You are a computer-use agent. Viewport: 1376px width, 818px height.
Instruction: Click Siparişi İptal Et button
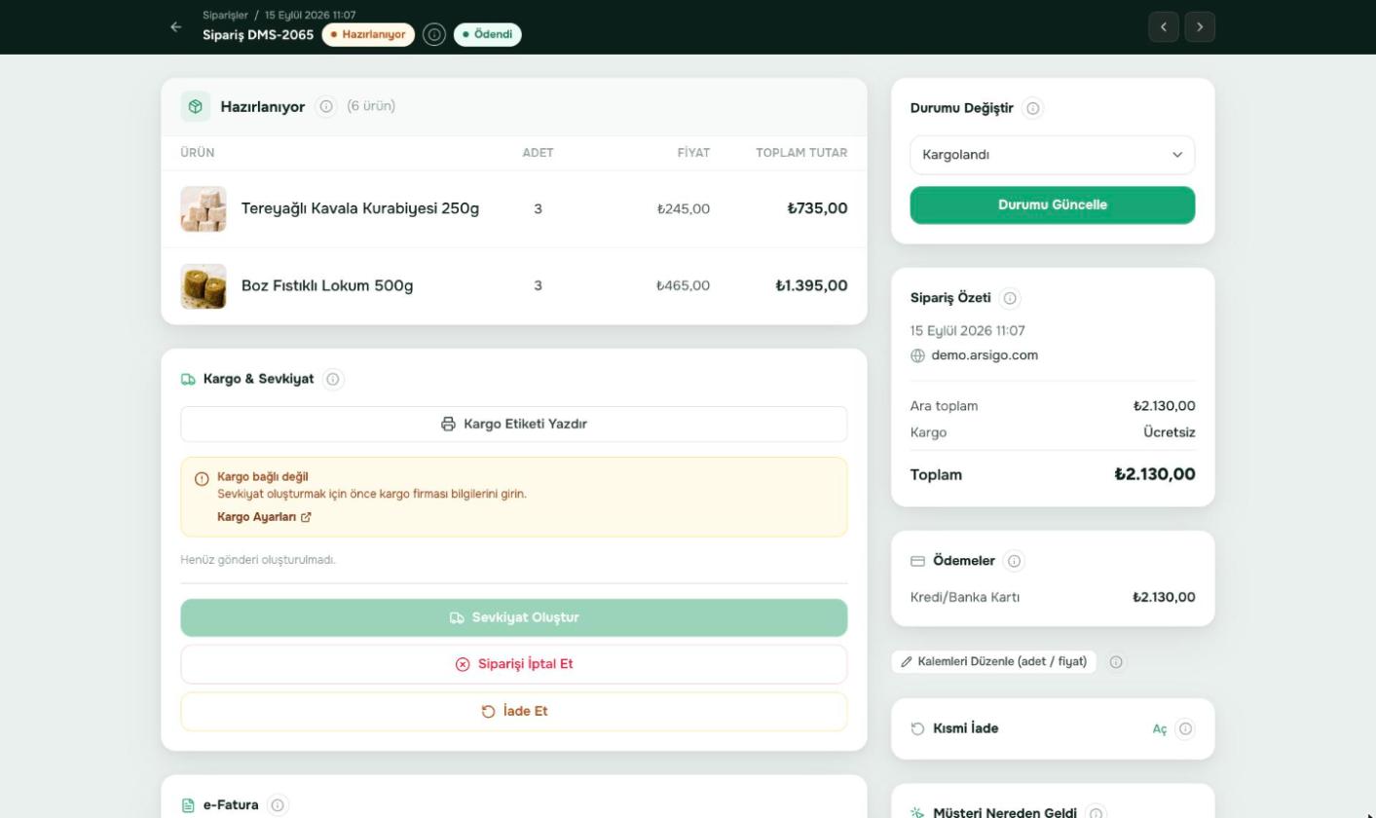[x=514, y=664]
